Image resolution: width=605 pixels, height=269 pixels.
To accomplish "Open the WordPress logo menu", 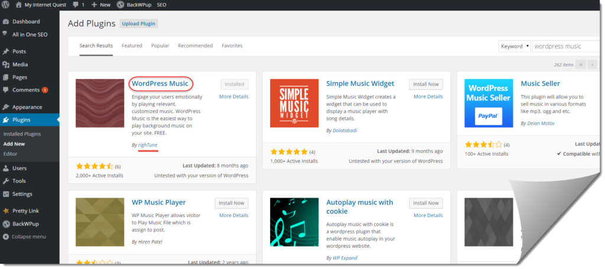I will [6, 5].
